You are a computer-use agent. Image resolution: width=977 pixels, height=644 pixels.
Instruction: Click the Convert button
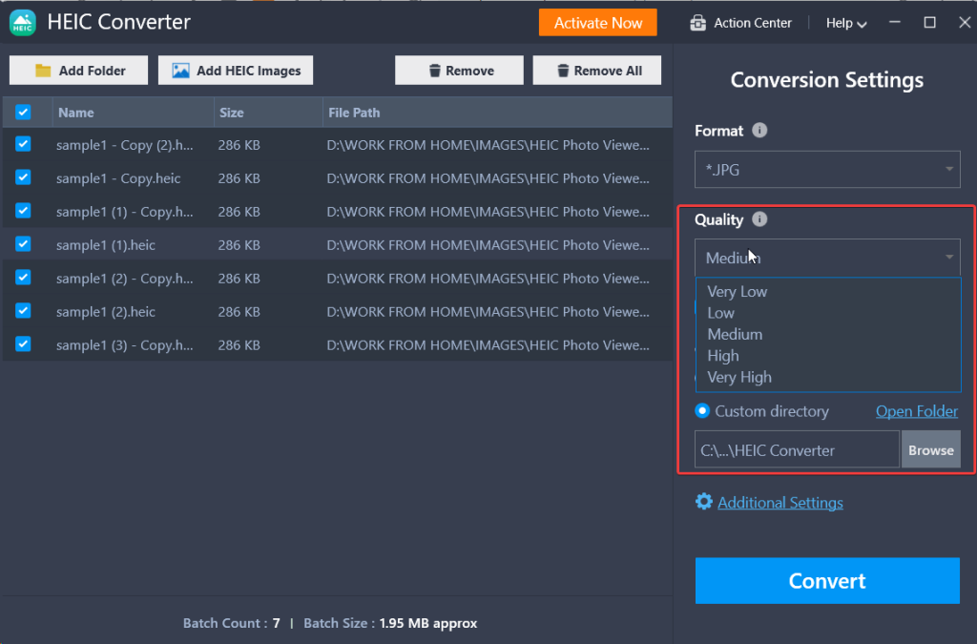827,580
